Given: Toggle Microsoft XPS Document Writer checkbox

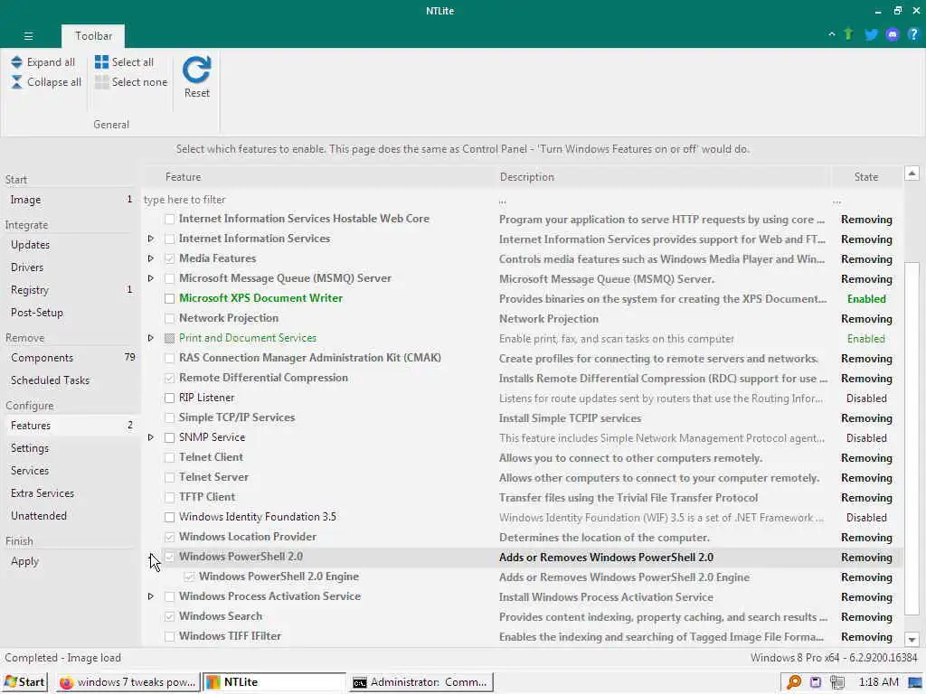Looking at the screenshot, I should 169,298.
